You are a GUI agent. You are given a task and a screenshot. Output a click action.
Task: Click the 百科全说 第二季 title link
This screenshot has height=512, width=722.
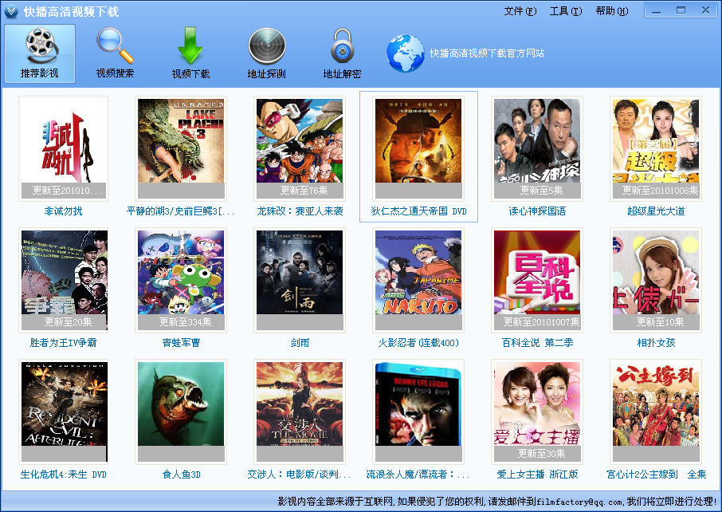537,342
